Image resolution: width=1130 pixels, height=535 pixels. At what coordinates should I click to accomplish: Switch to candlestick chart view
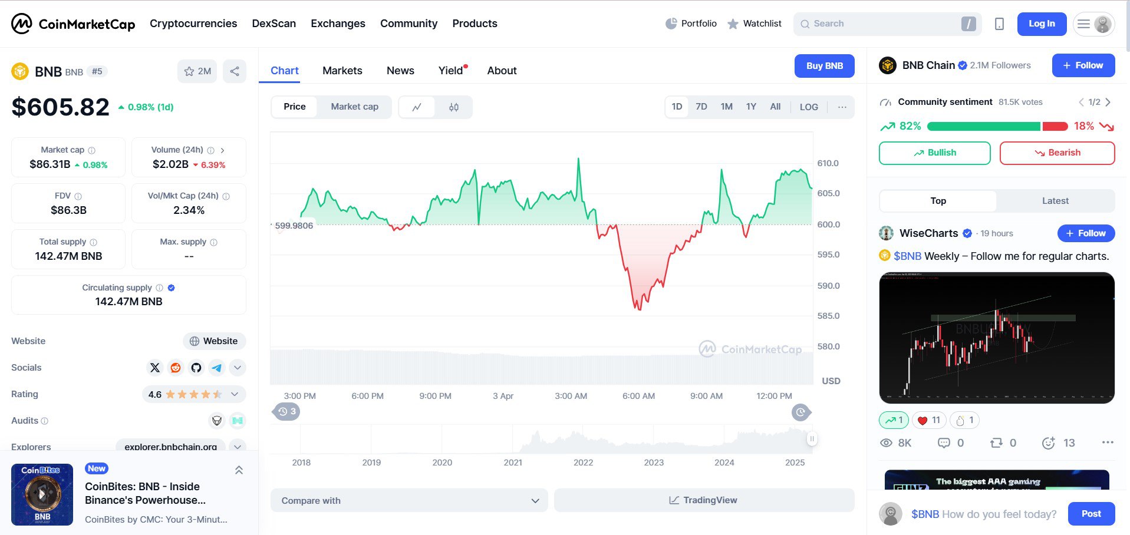[x=453, y=107]
